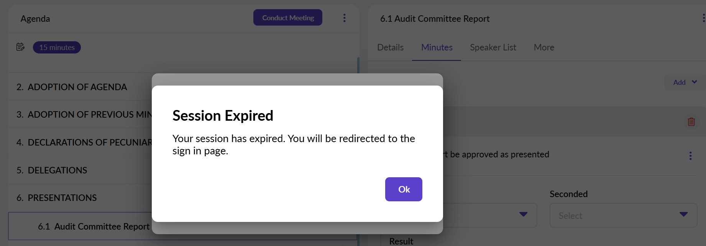
Task: Open the Speaker List tab
Action: (x=493, y=47)
